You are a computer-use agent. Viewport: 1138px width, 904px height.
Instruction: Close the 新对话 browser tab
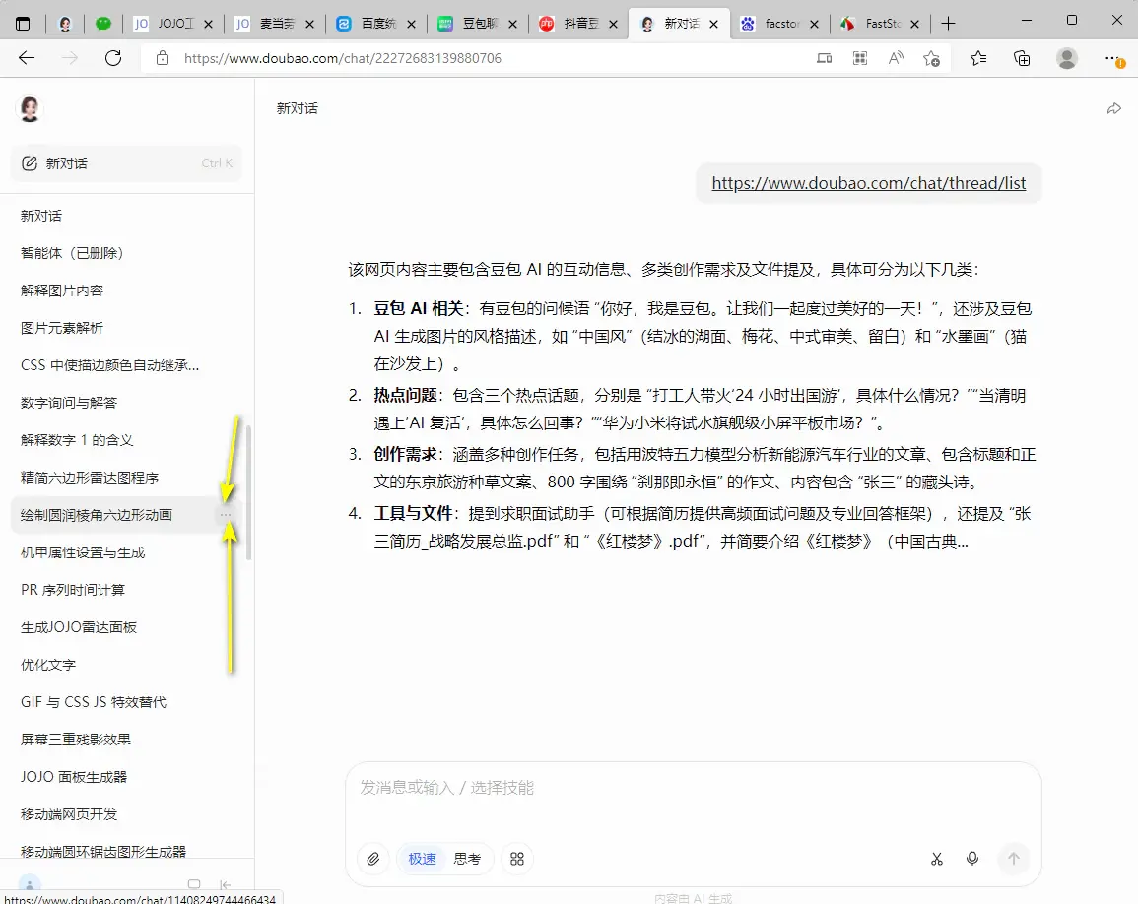point(714,24)
